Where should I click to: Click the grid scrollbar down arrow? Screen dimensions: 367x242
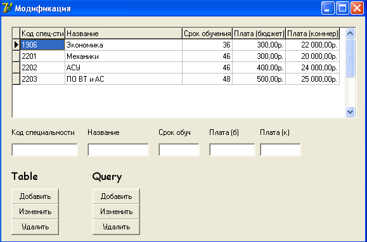click(350, 111)
